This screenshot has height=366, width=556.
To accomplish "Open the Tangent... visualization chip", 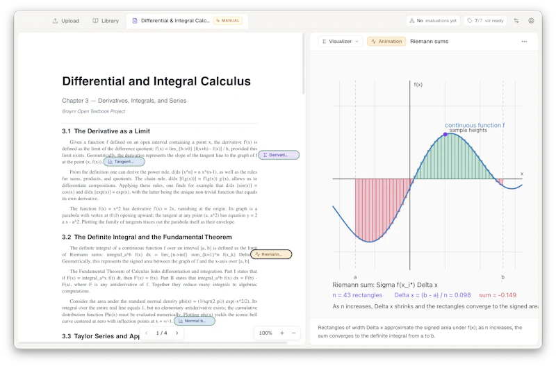I will (x=124, y=162).
